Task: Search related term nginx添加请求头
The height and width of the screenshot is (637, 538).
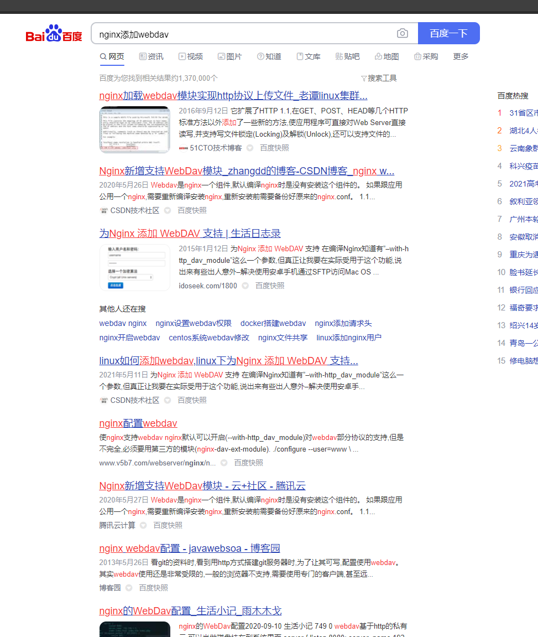Action: [x=343, y=323]
